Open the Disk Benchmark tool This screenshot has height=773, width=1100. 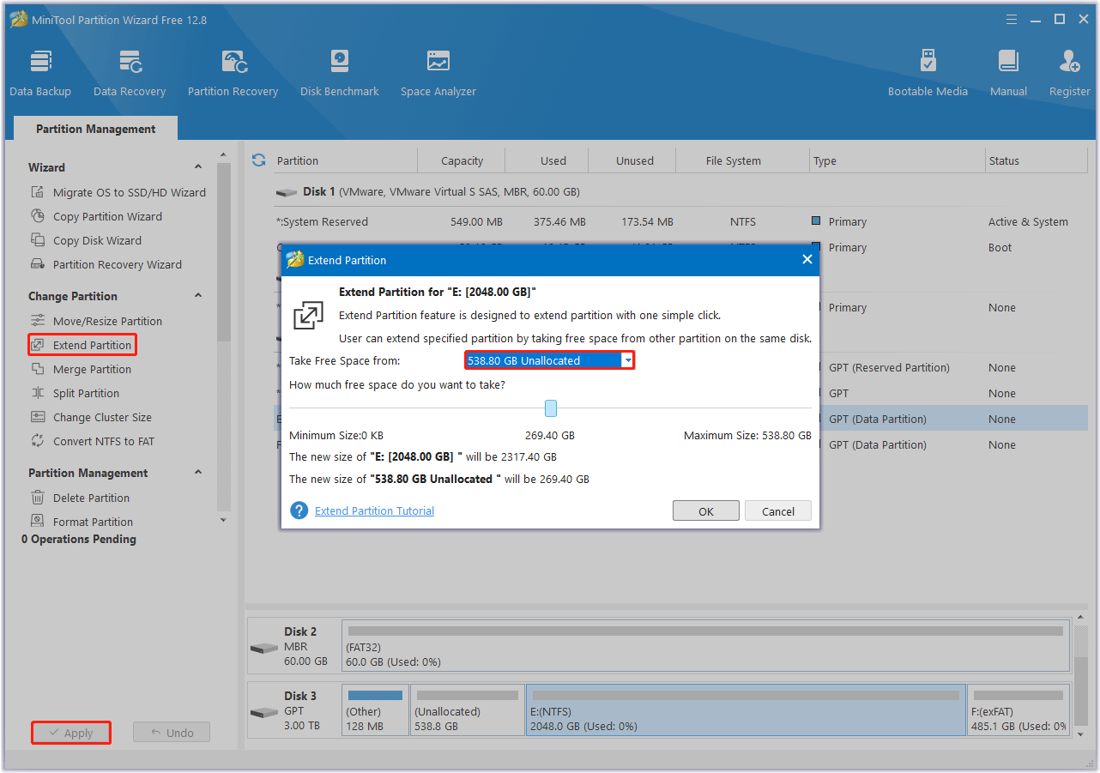click(x=340, y=73)
